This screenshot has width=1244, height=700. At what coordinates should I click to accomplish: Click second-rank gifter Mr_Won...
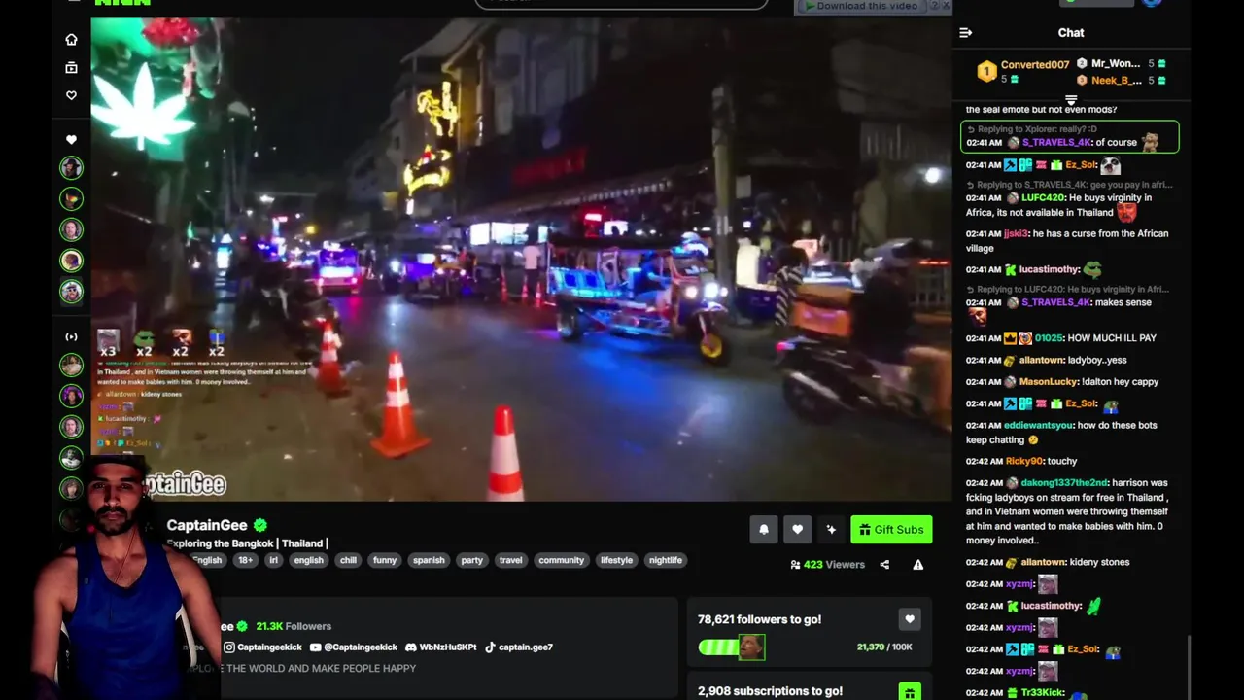click(x=1116, y=64)
